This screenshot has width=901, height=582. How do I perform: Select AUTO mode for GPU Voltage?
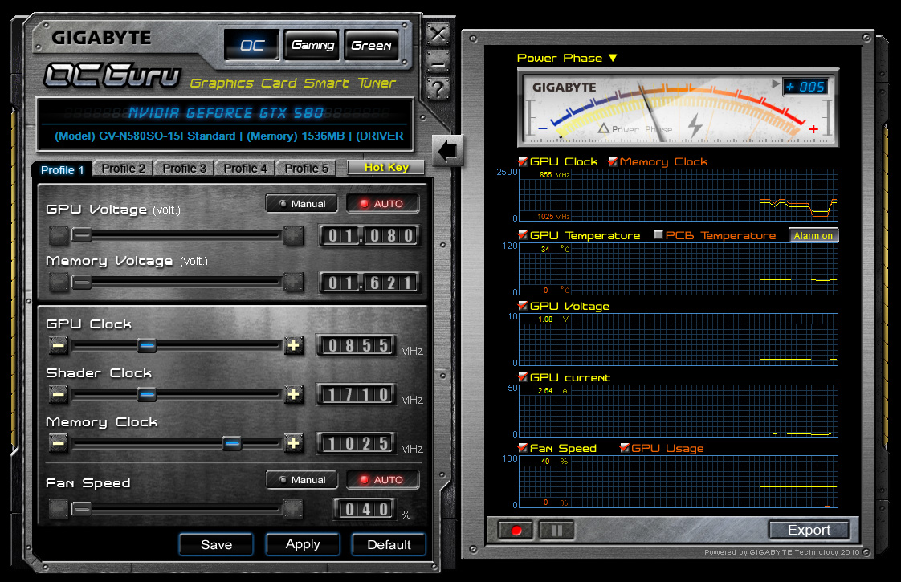[382, 203]
